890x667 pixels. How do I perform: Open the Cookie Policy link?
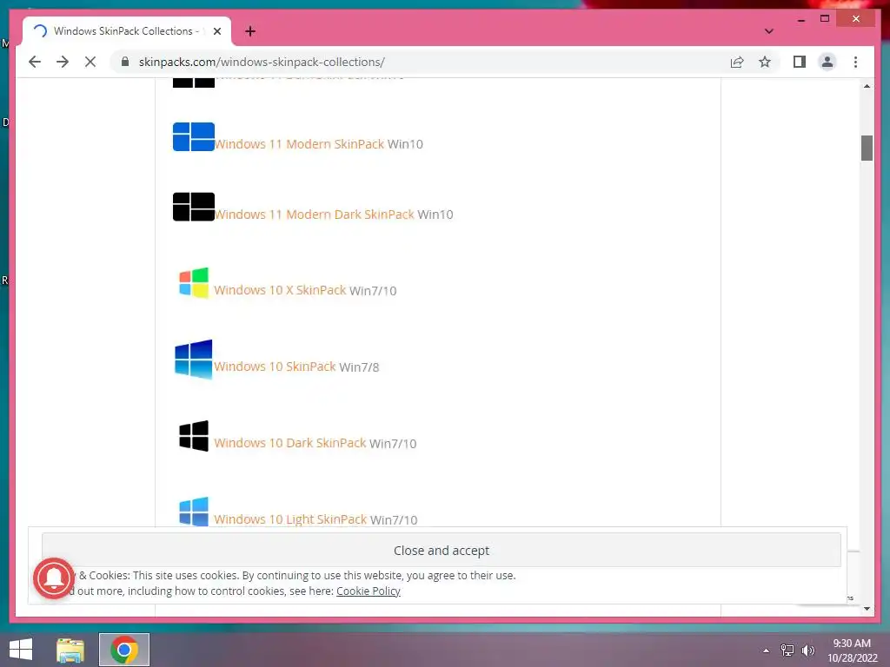coord(369,591)
